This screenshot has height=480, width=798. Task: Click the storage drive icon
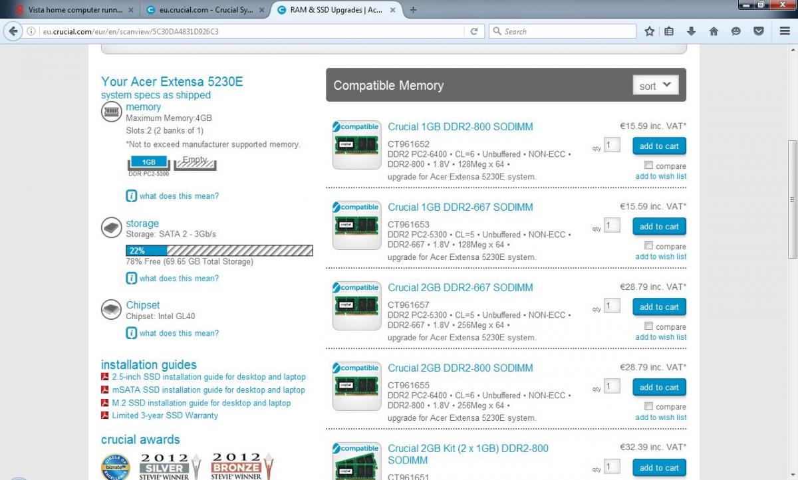[x=112, y=228]
